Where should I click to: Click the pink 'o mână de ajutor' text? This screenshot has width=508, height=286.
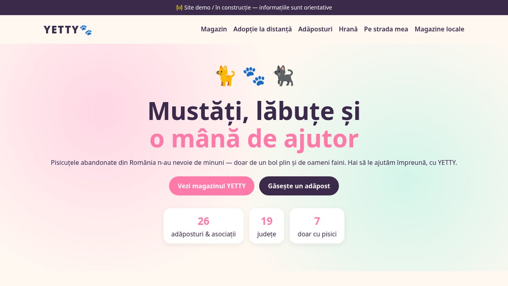[x=254, y=139]
